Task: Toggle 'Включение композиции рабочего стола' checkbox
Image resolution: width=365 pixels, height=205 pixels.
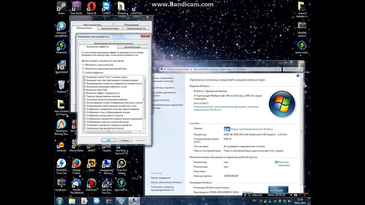Action: [84, 87]
